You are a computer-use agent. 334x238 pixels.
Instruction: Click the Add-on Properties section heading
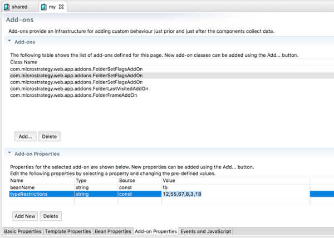click(x=37, y=154)
